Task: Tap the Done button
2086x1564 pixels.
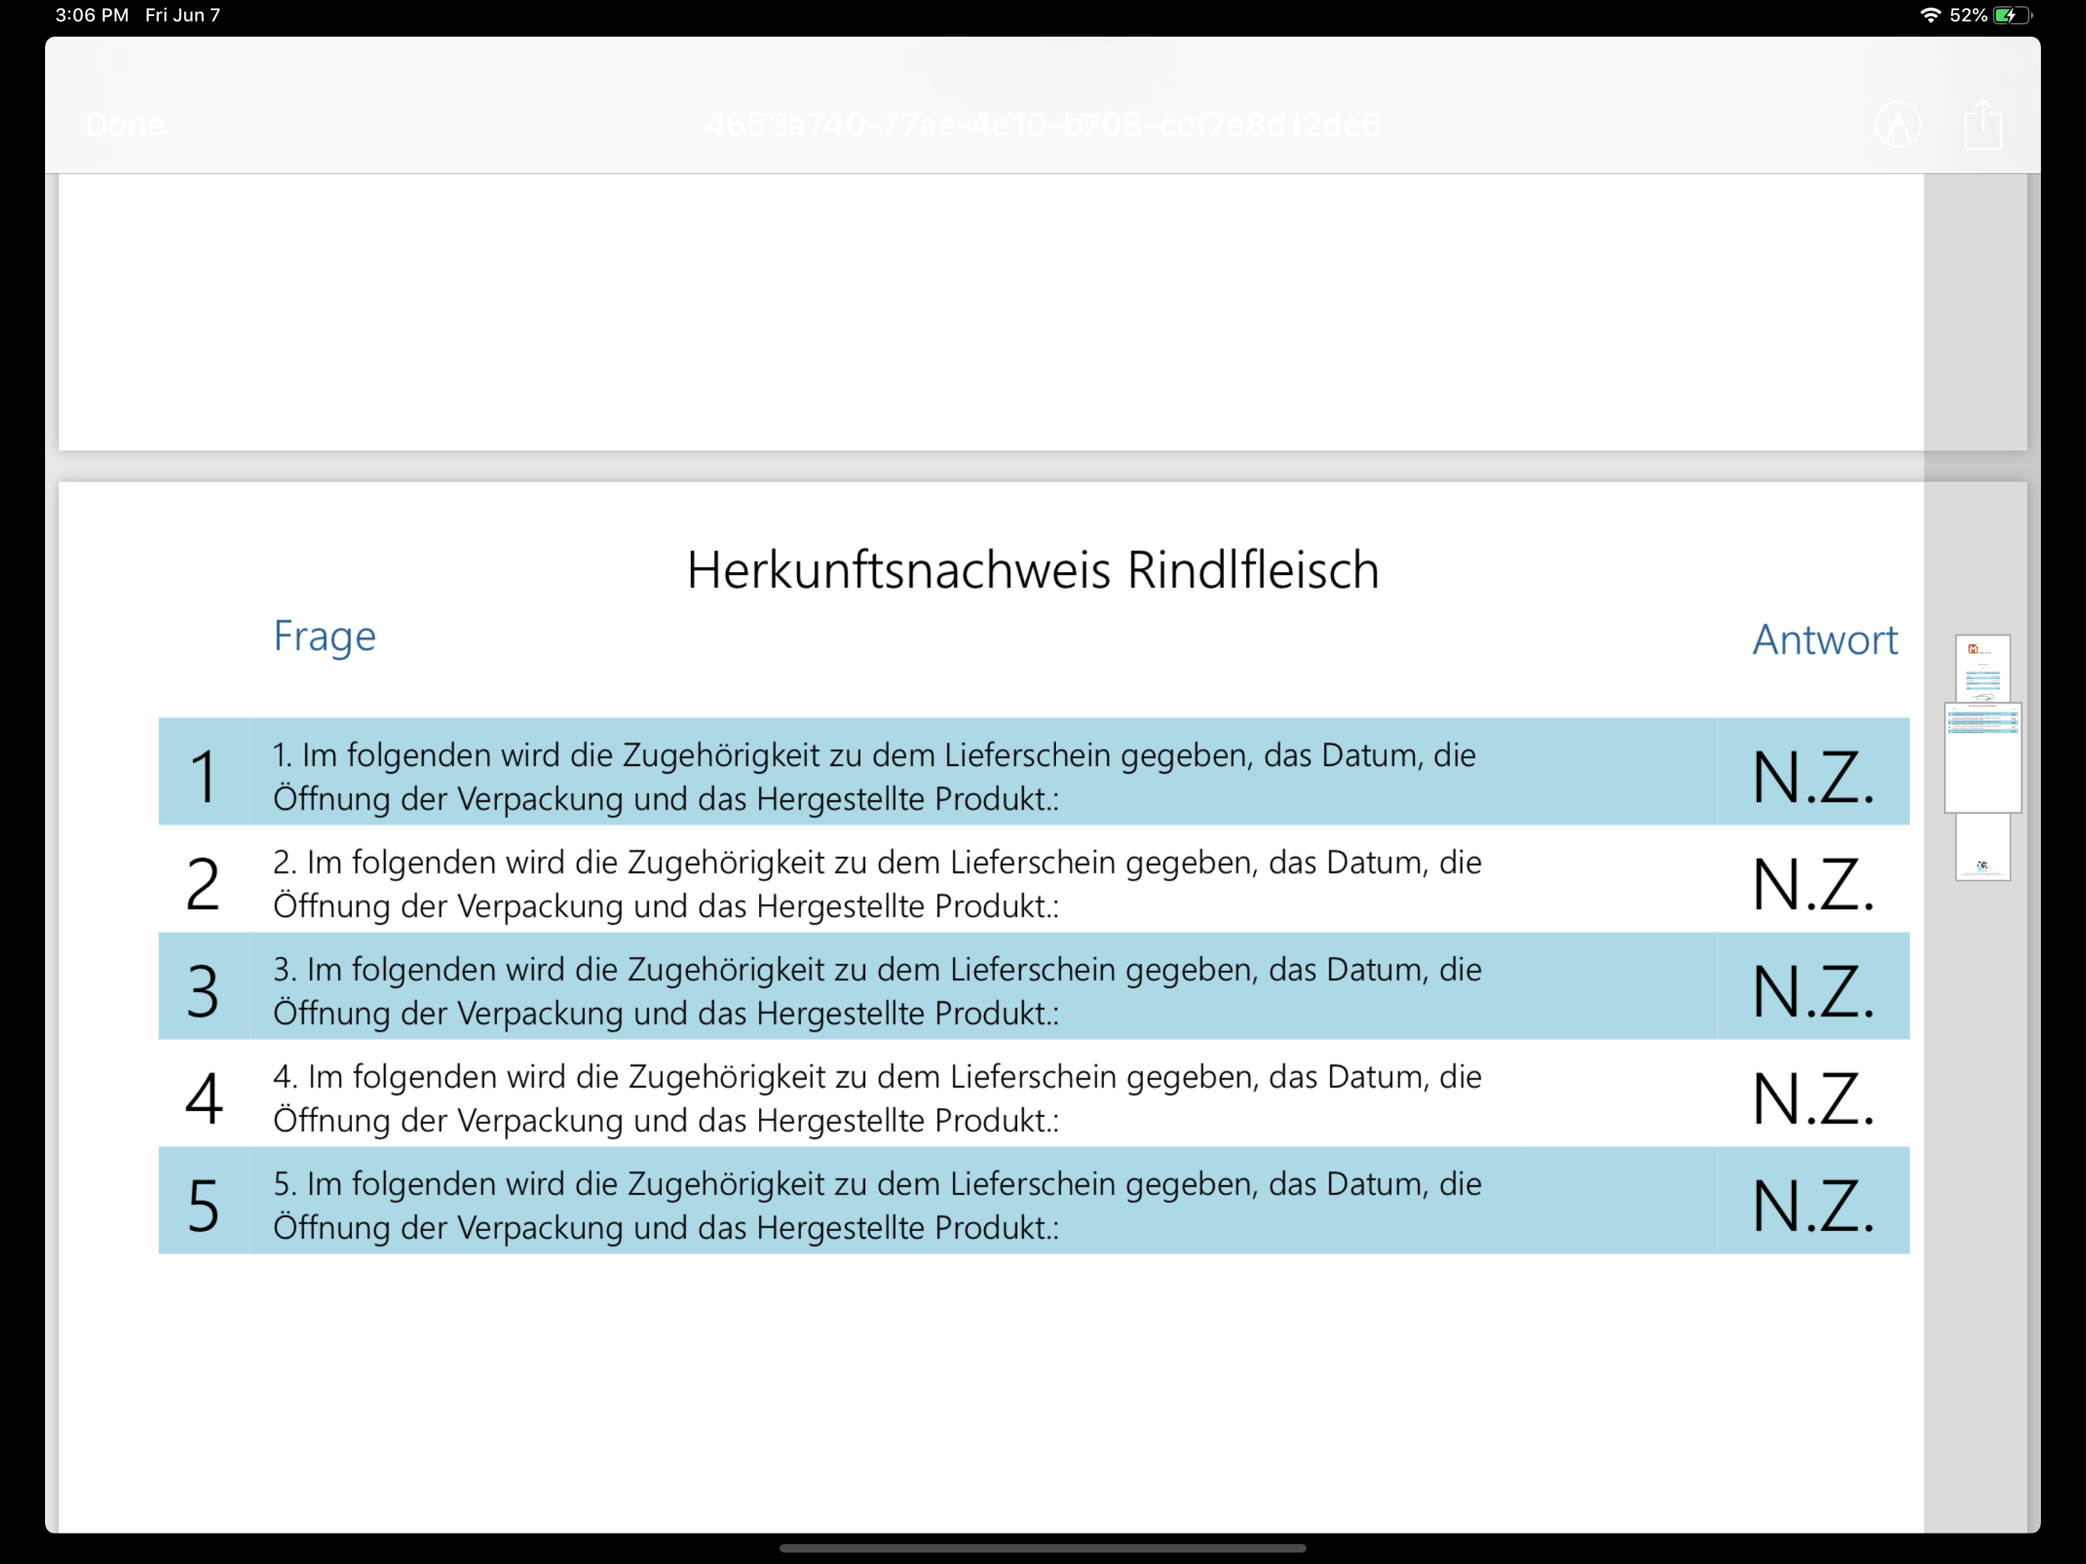Action: [124, 124]
